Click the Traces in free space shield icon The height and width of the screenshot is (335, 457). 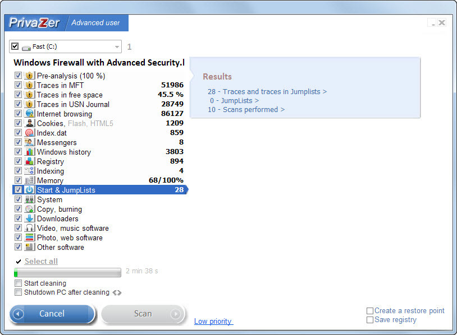click(x=29, y=95)
